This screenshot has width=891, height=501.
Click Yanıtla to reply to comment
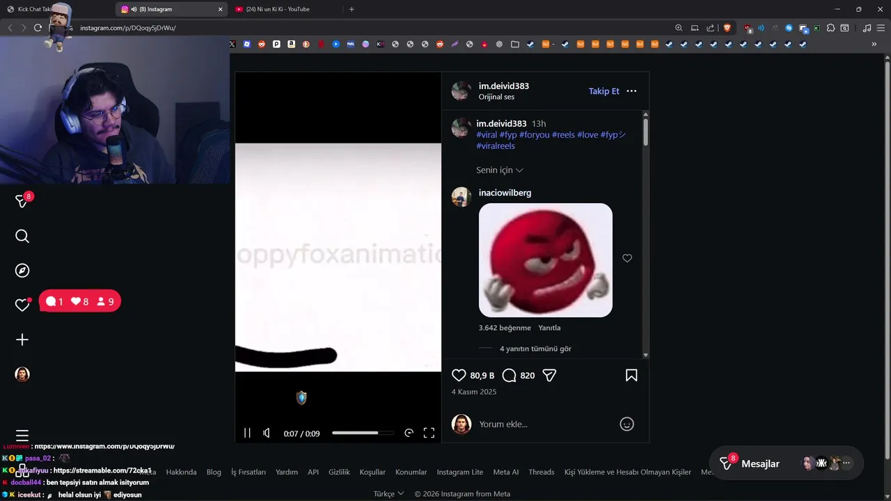tap(549, 328)
